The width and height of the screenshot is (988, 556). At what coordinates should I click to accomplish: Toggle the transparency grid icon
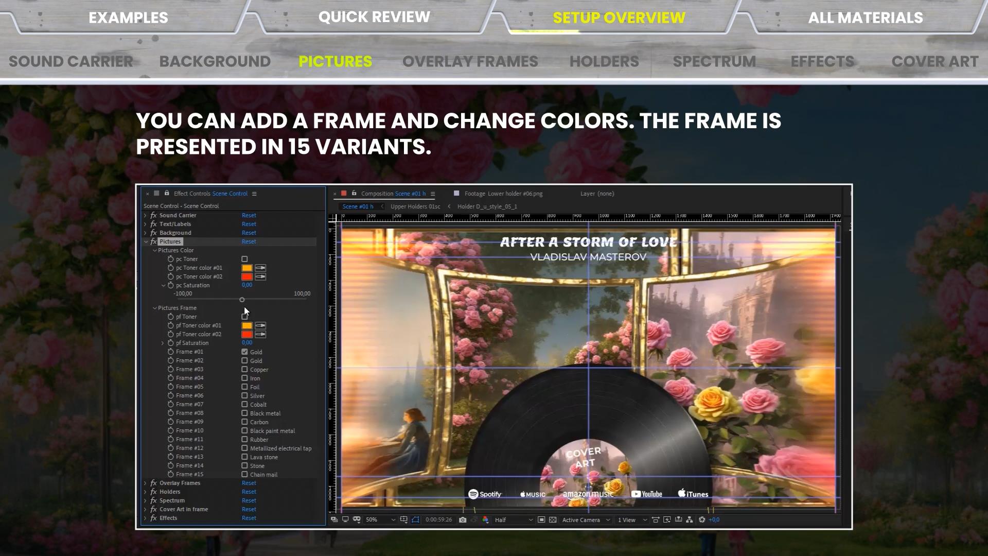click(553, 520)
